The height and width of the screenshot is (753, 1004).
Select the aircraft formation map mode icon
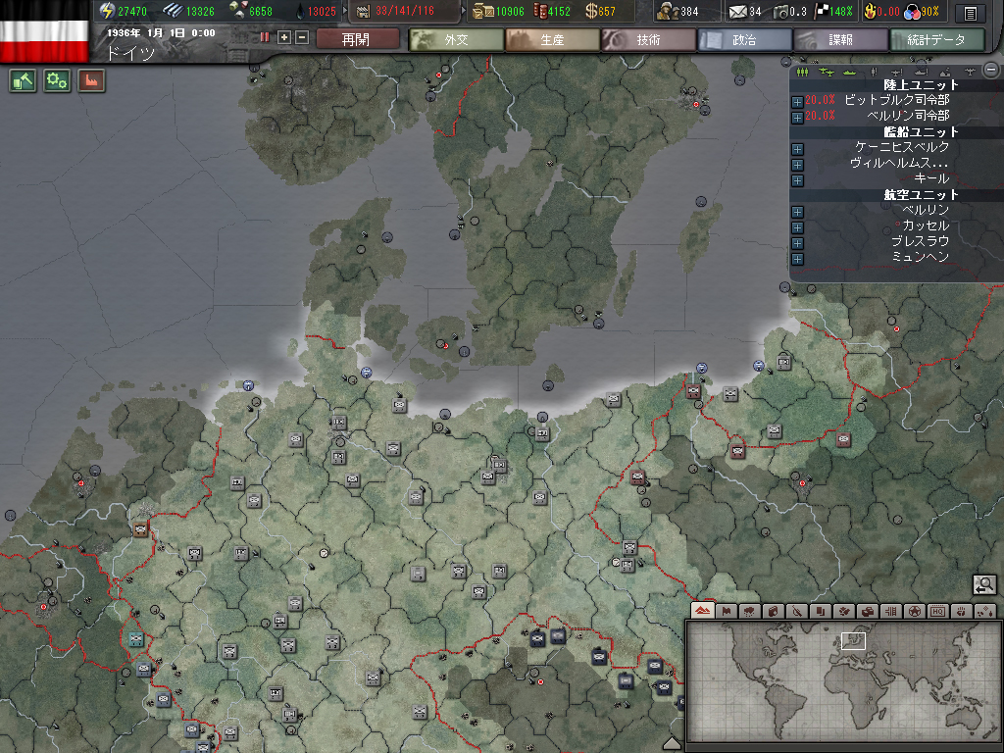[x=844, y=611]
